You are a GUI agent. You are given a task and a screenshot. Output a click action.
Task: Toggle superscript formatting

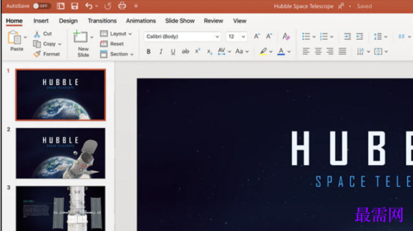click(x=197, y=51)
